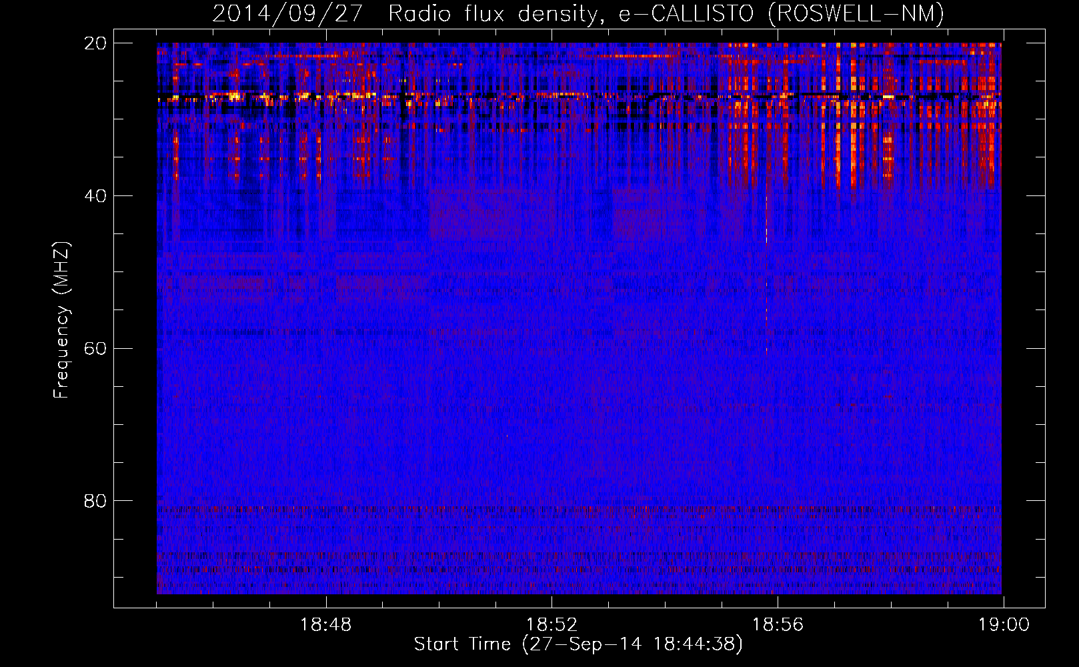
Task: Click the 19:00 time tick label
Action: [x=1004, y=625]
